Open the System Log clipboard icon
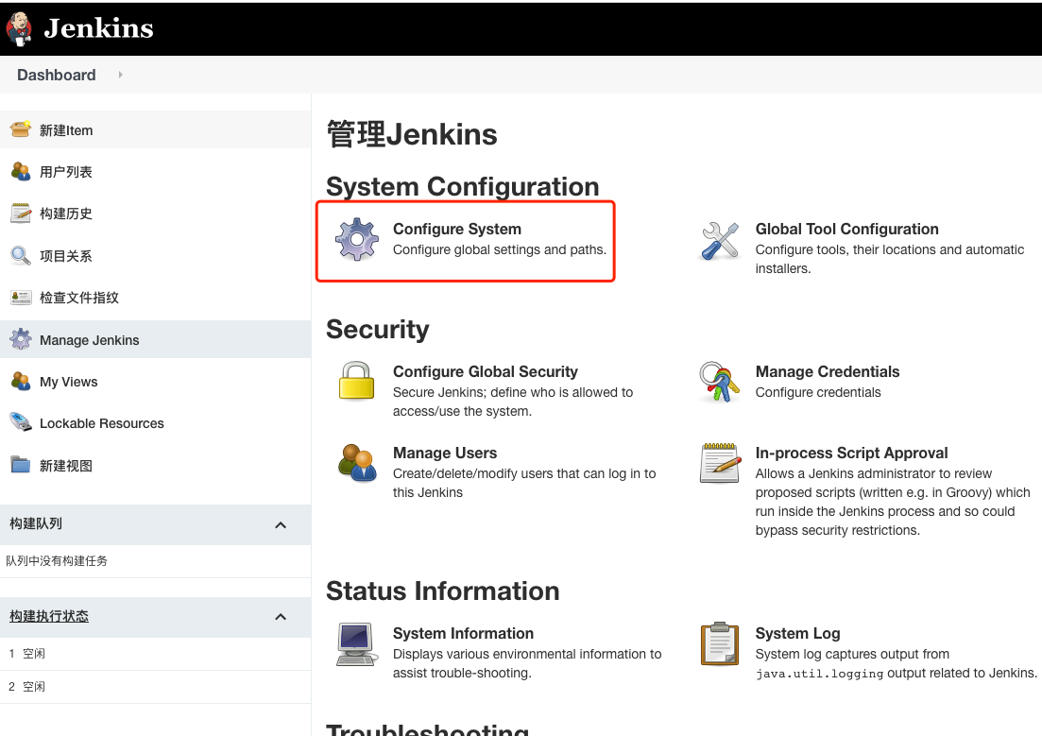Image resolution: width=1042 pixels, height=736 pixels. [720, 643]
